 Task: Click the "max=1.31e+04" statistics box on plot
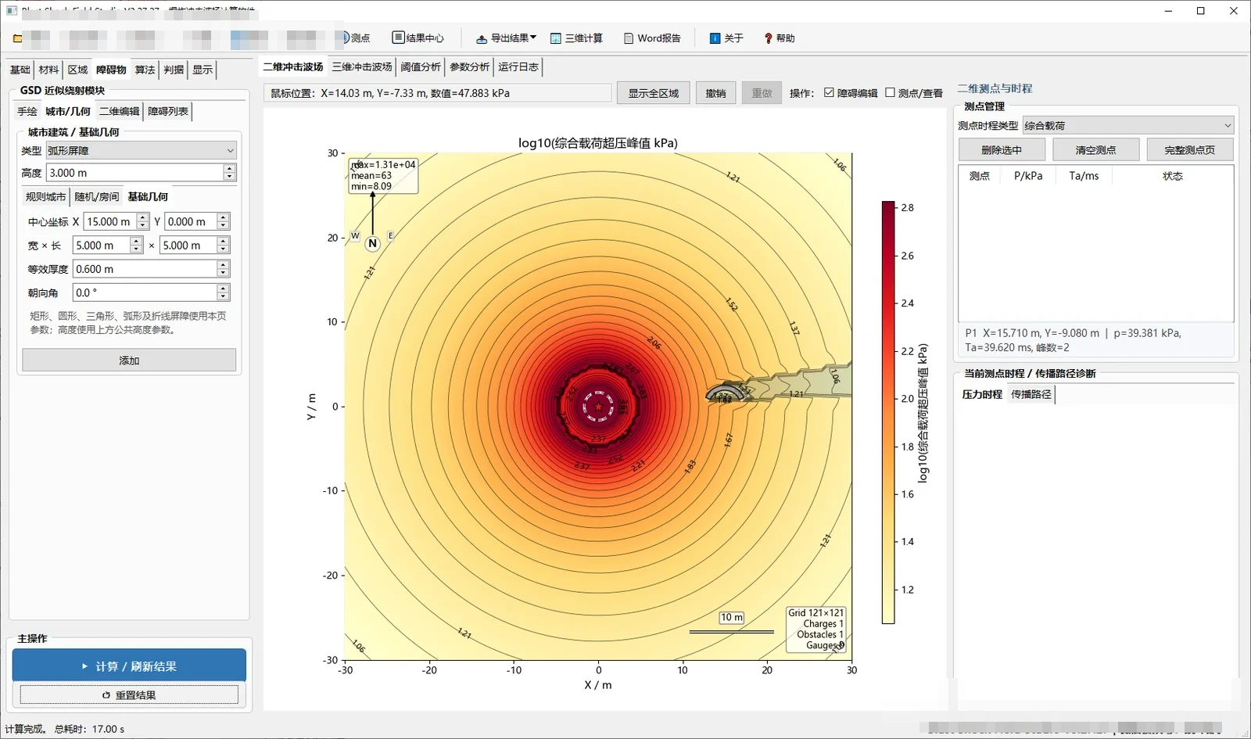pyautogui.click(x=383, y=176)
